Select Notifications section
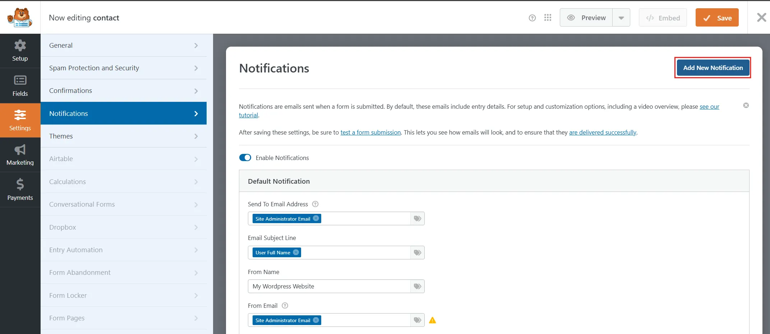This screenshot has height=334, width=770. click(x=124, y=113)
